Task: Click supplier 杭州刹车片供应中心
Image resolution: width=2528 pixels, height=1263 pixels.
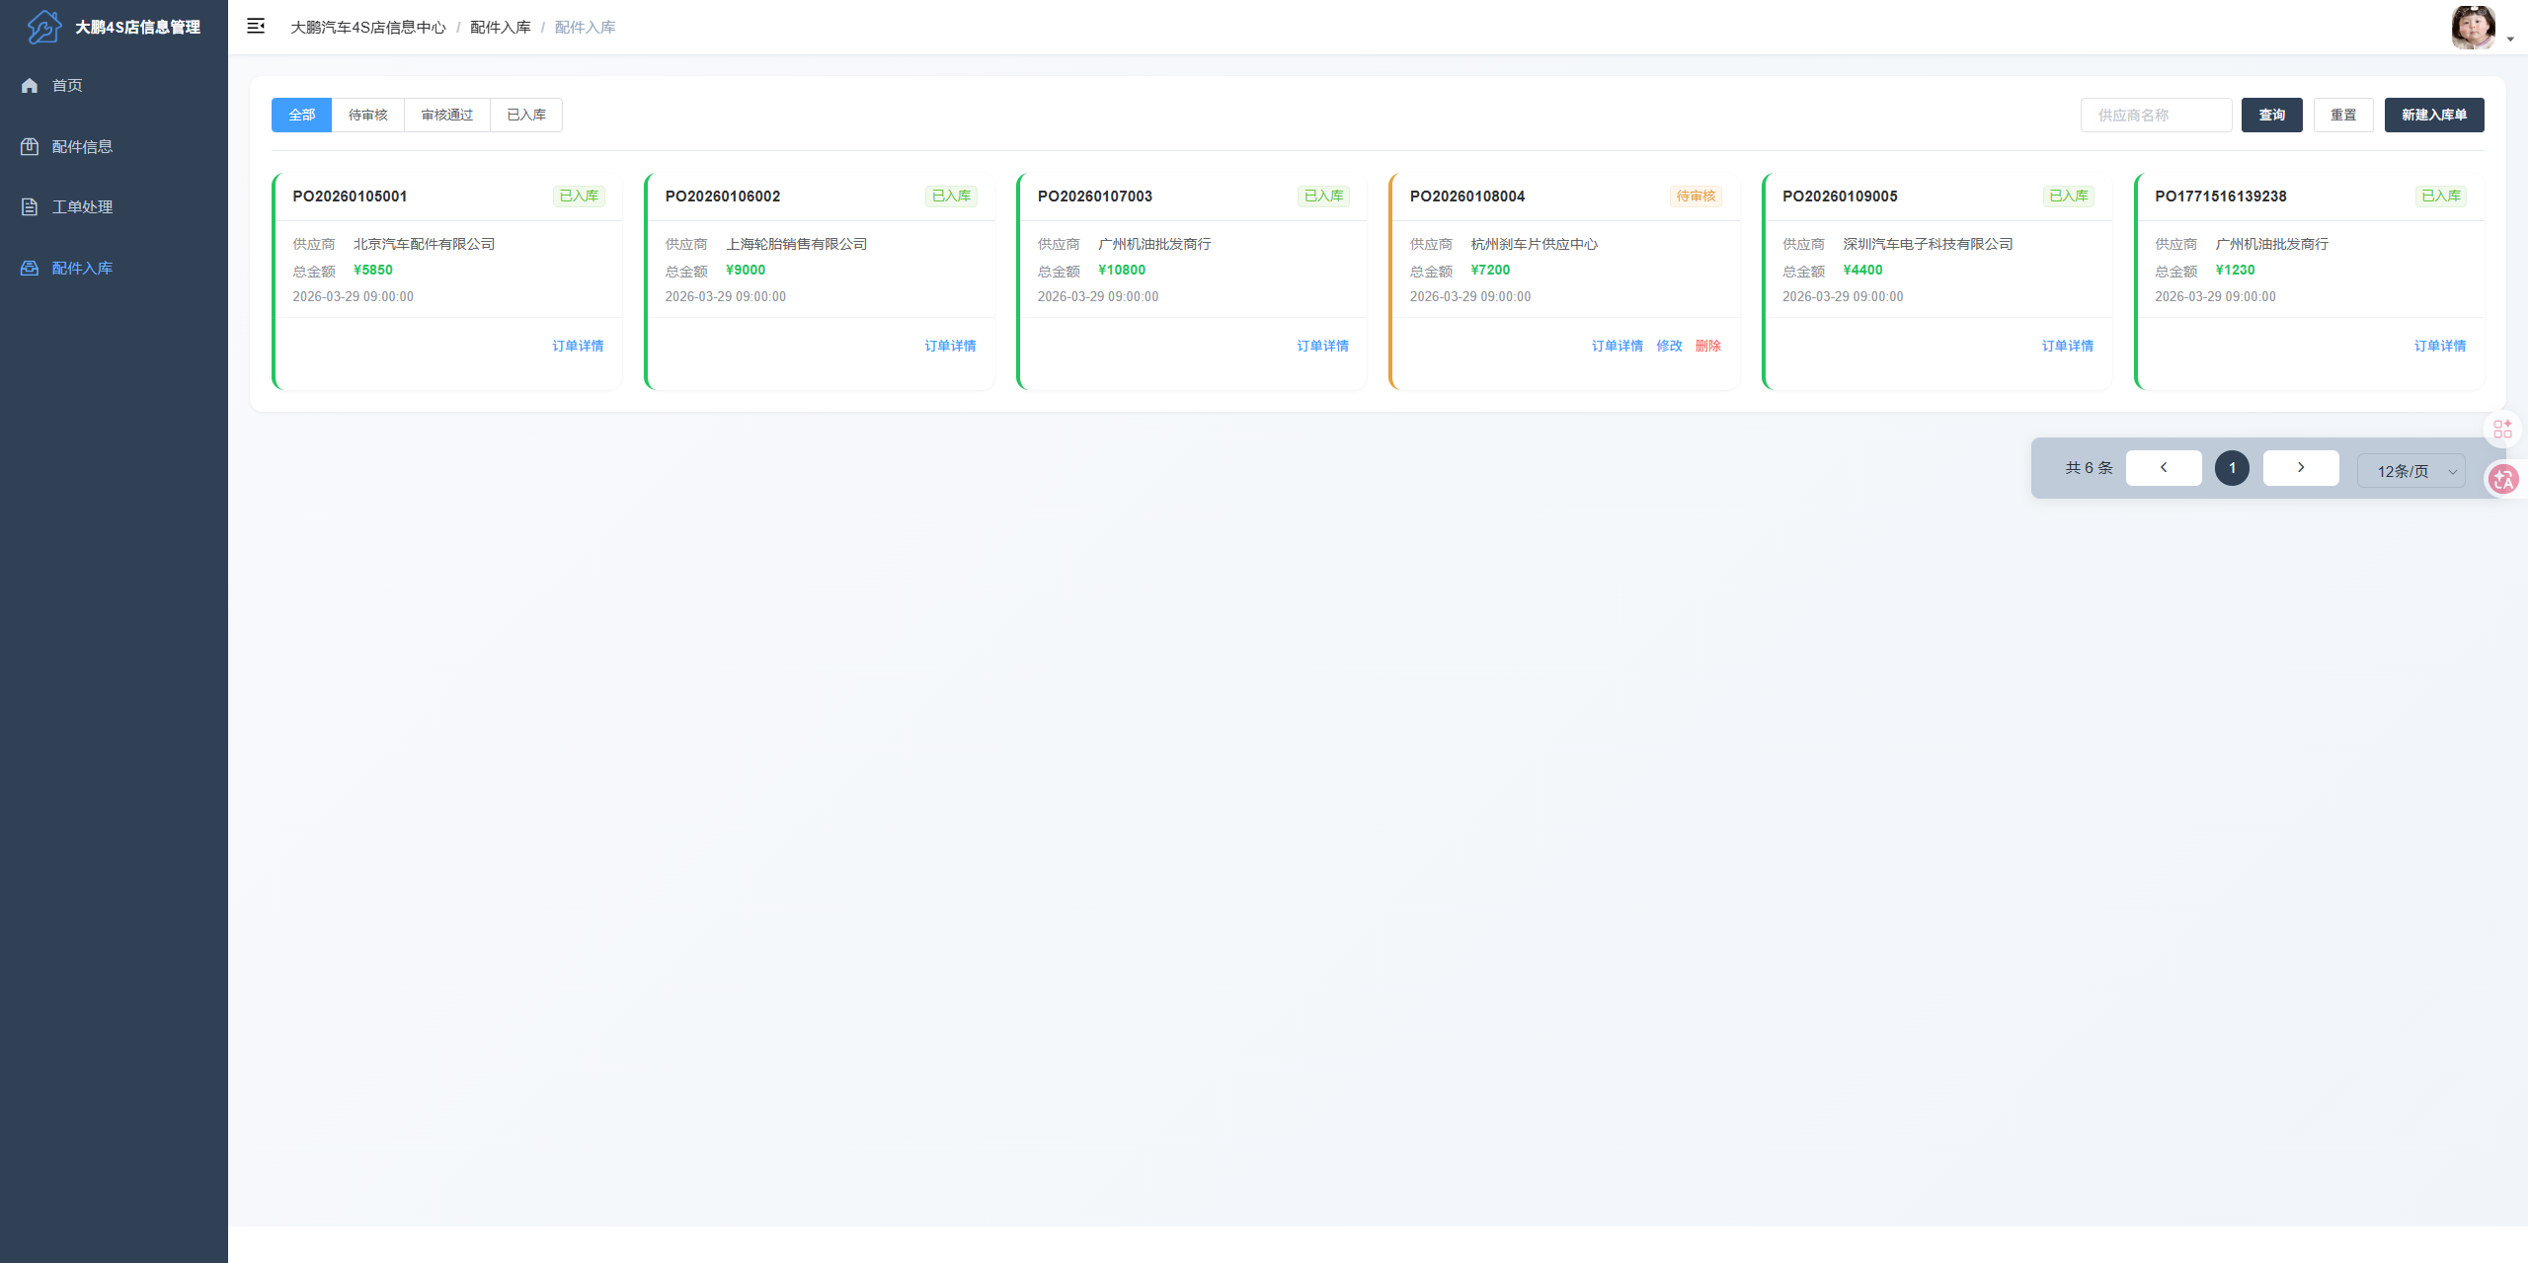Action: [x=1534, y=244]
